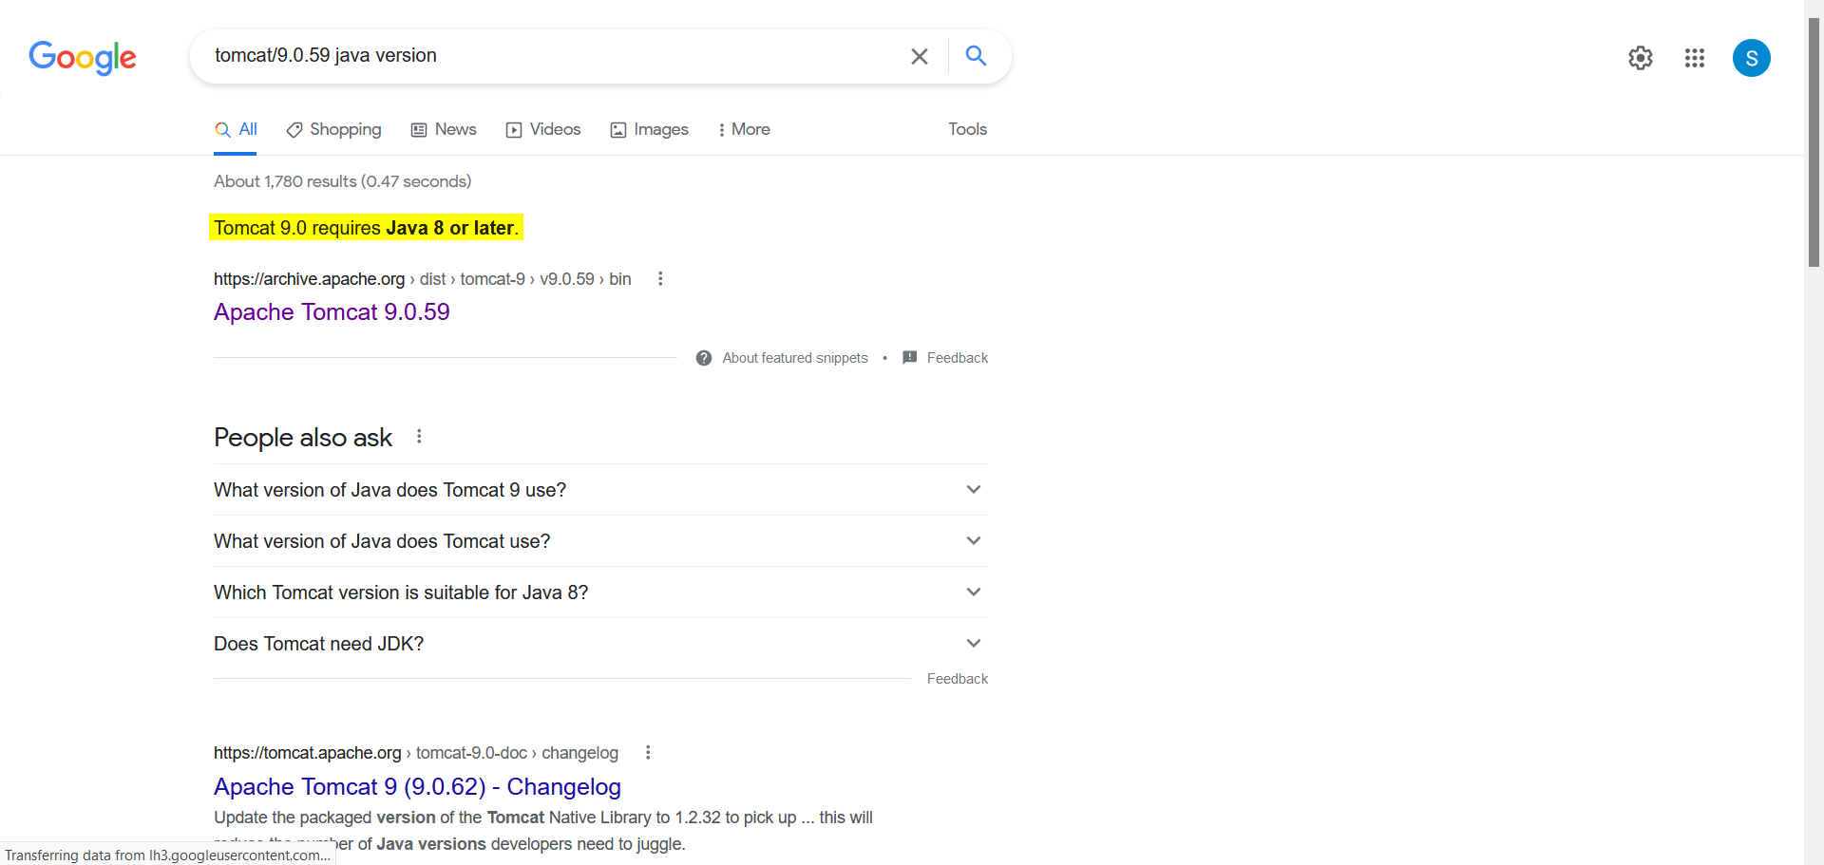Open three-dot menu beside archive.apache.org result

[x=660, y=279]
